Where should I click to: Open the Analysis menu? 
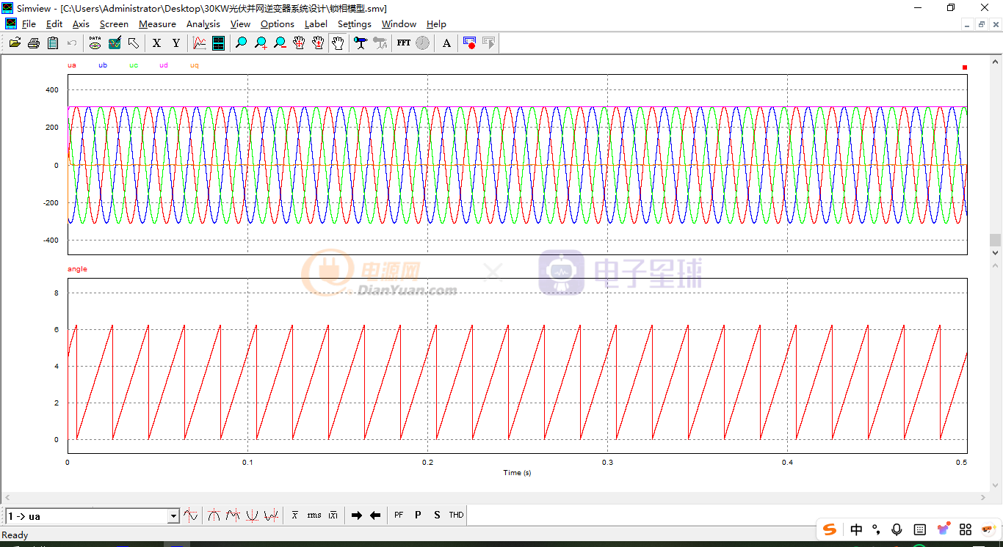(203, 24)
